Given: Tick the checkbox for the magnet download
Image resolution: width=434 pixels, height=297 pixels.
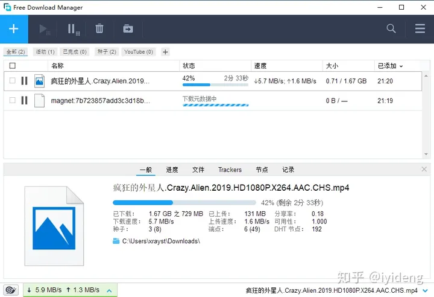Looking at the screenshot, I should (x=13, y=101).
